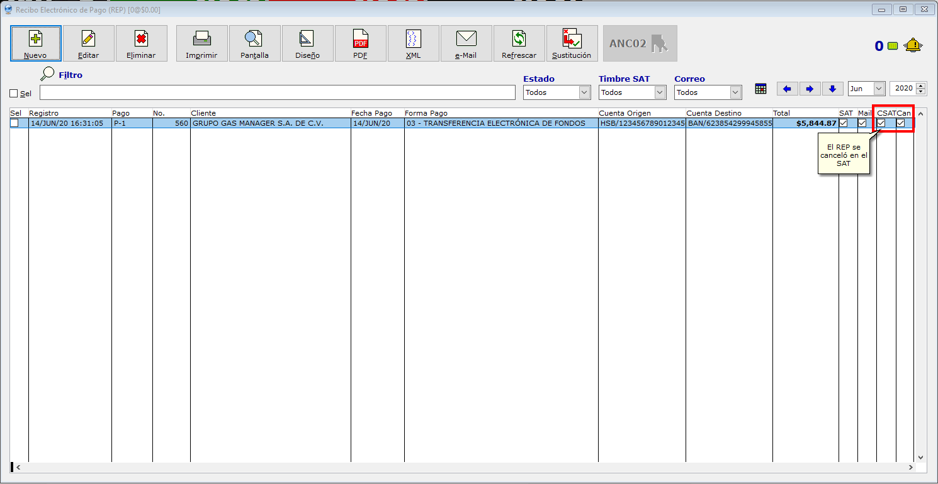Click the Editar pencil icon
The width and height of the screenshot is (938, 484).
pyautogui.click(x=89, y=39)
